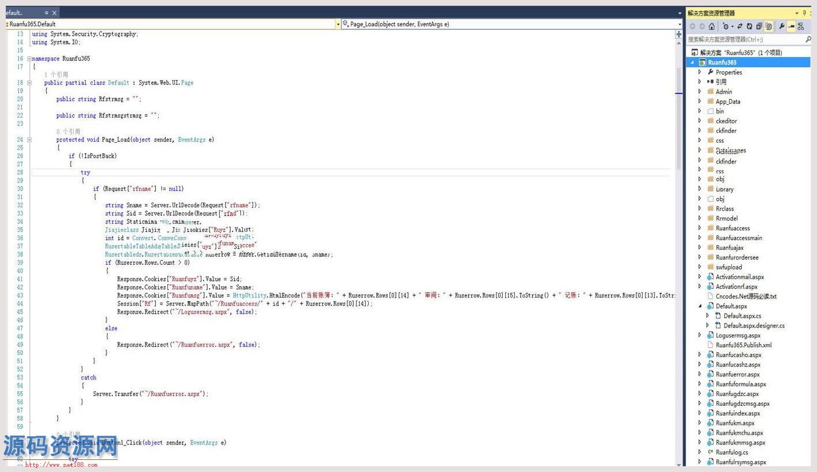Pin the Default.aspx.cs editor tab

click(x=46, y=13)
